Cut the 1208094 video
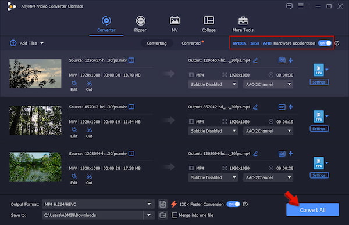The width and height of the screenshot is (349, 225). 89,179
